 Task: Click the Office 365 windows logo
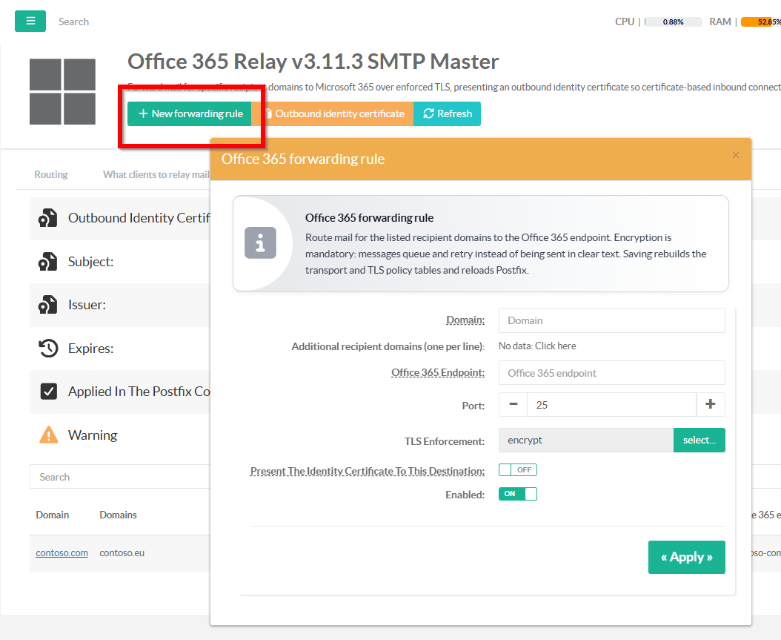(62, 91)
